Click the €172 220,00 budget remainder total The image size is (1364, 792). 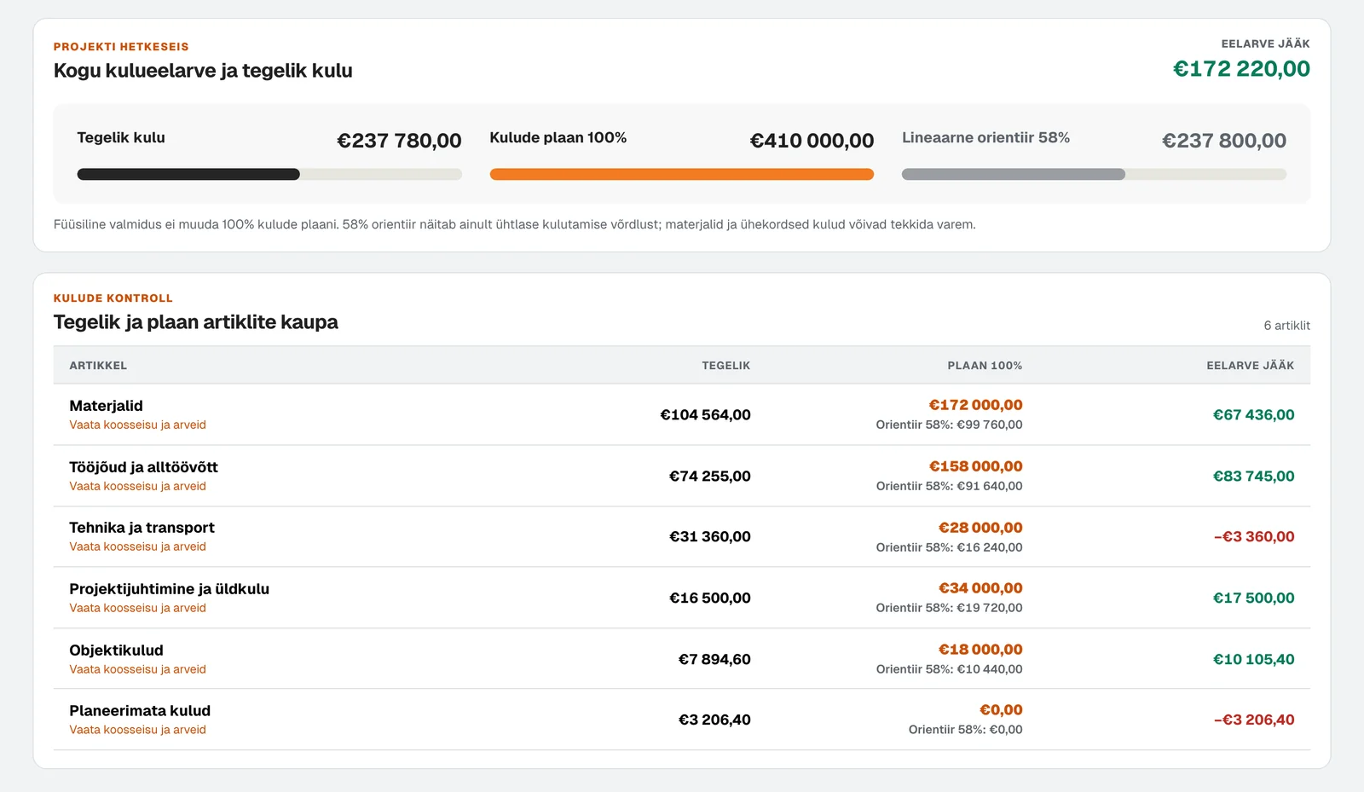pyautogui.click(x=1241, y=69)
